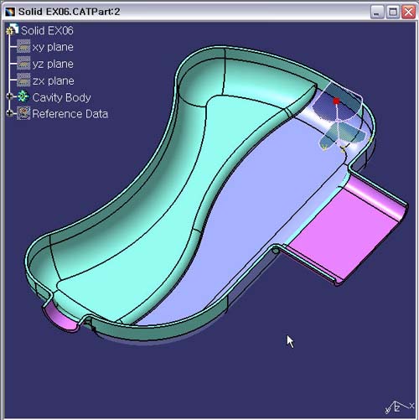The height and width of the screenshot is (420, 419).
Task: Click the yz plane icon in tree
Action: coord(23,64)
